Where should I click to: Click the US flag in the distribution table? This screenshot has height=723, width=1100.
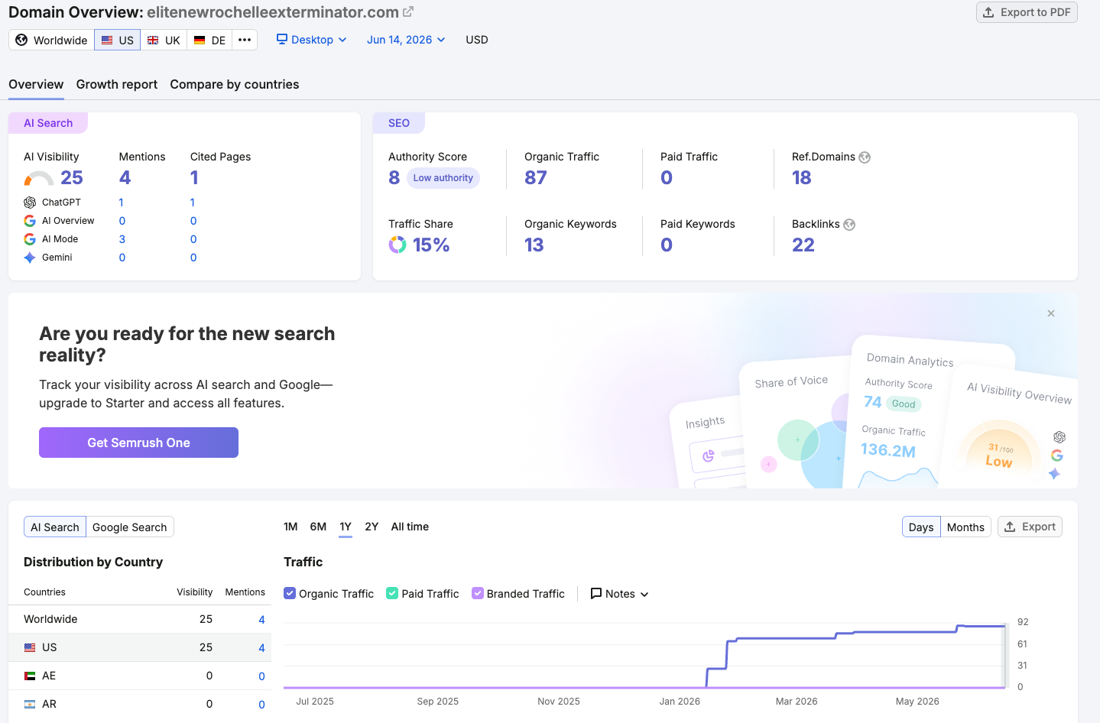30,647
